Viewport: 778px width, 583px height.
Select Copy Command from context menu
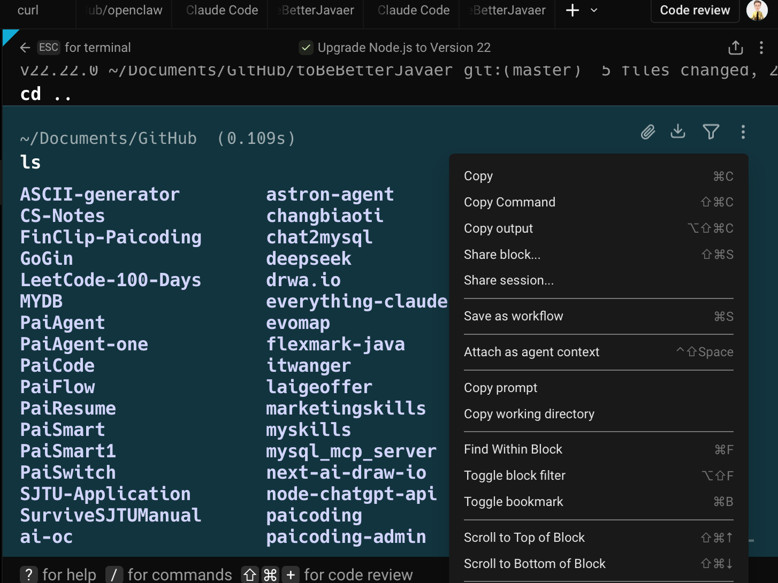tap(598, 202)
